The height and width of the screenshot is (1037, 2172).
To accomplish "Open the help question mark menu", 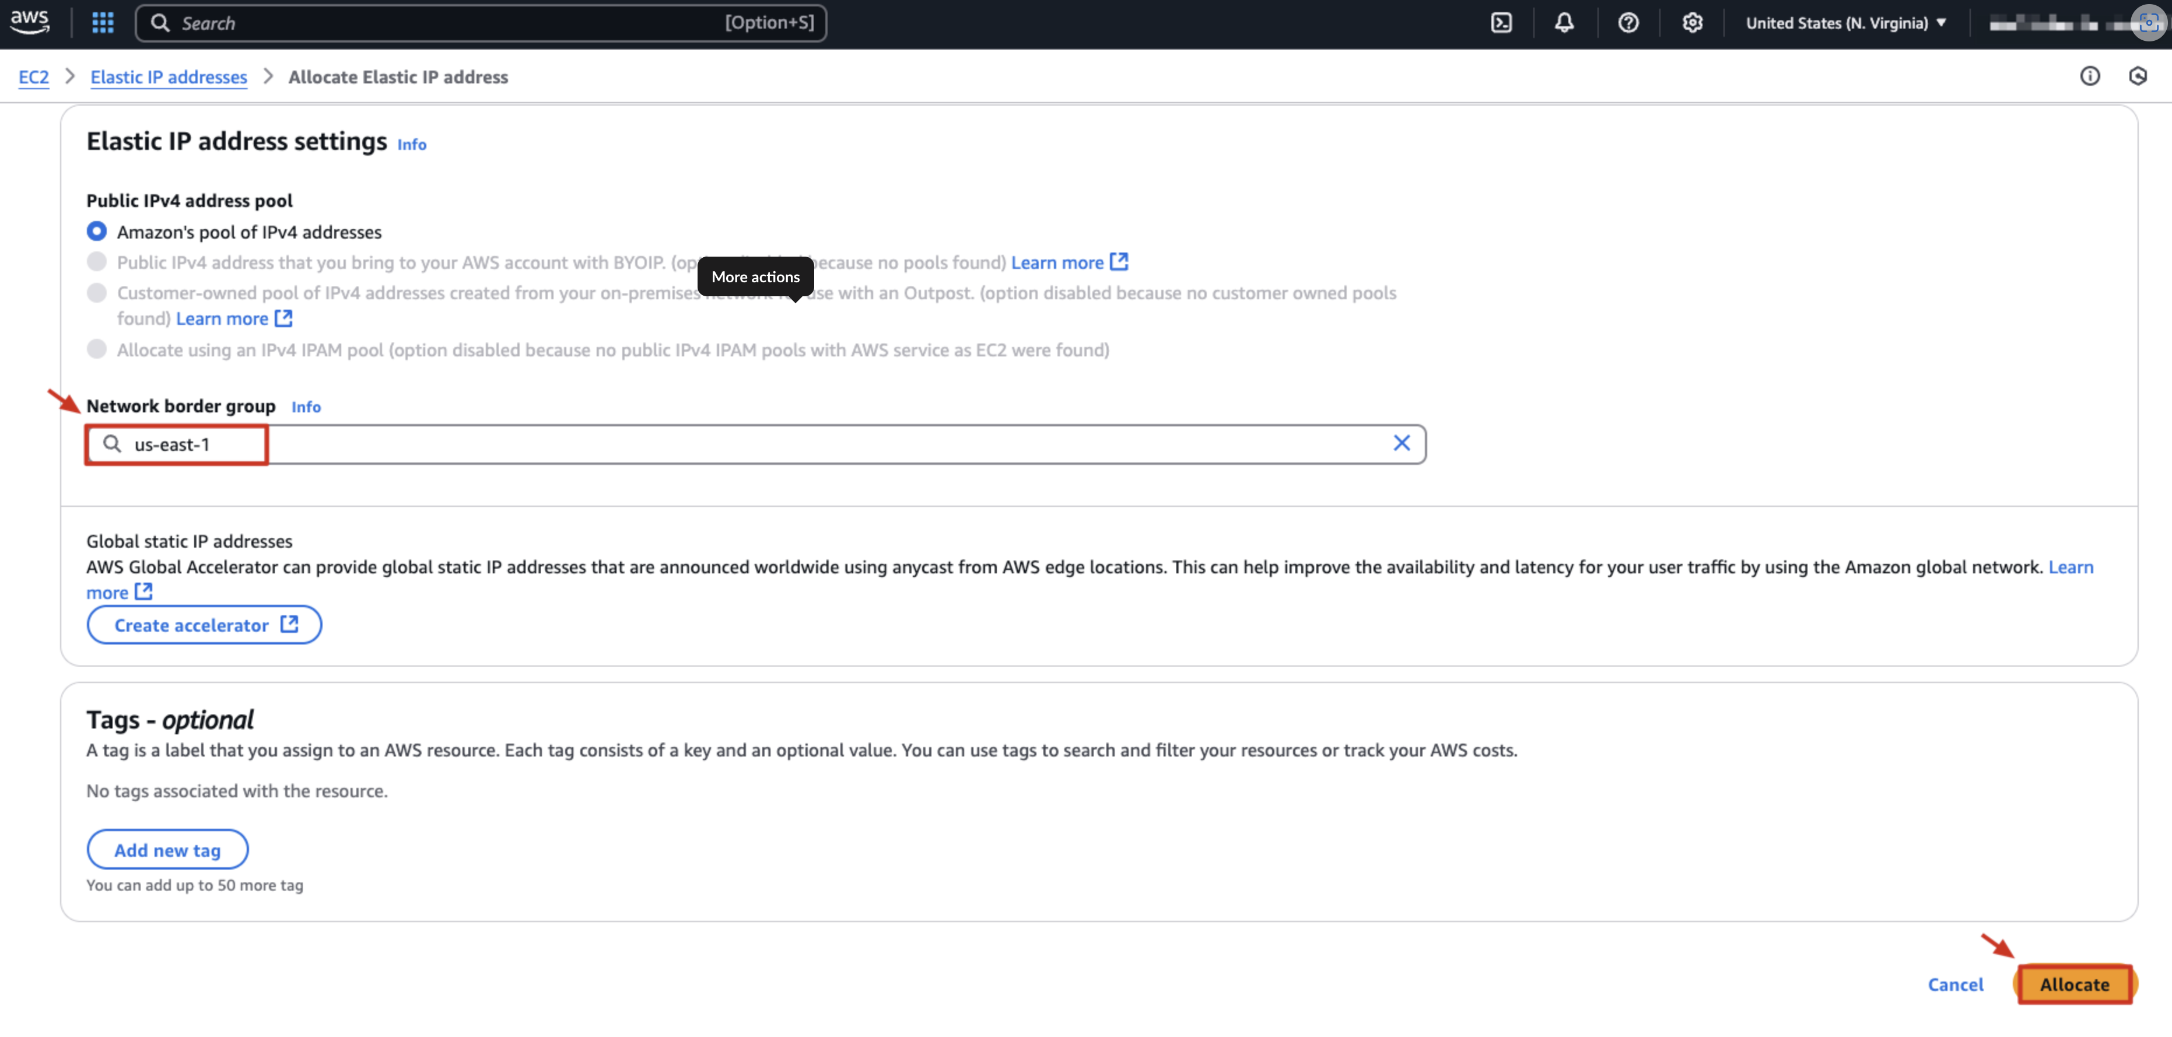I will coord(1628,23).
